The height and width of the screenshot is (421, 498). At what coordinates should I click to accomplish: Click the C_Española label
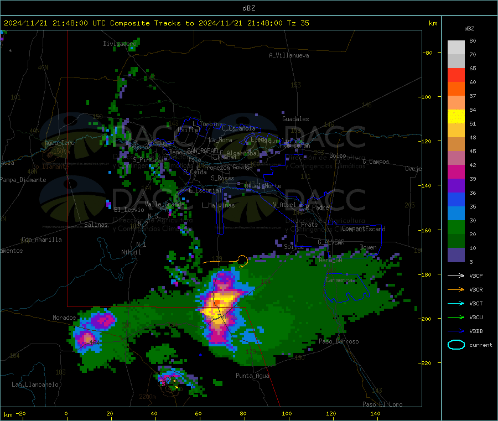click(x=238, y=128)
